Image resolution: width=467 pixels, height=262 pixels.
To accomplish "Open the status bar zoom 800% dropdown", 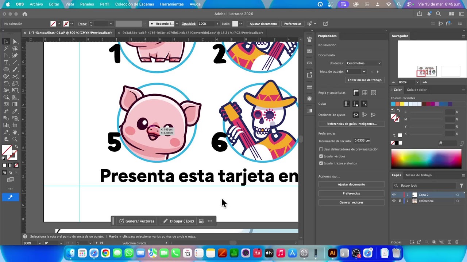I will (39, 243).
